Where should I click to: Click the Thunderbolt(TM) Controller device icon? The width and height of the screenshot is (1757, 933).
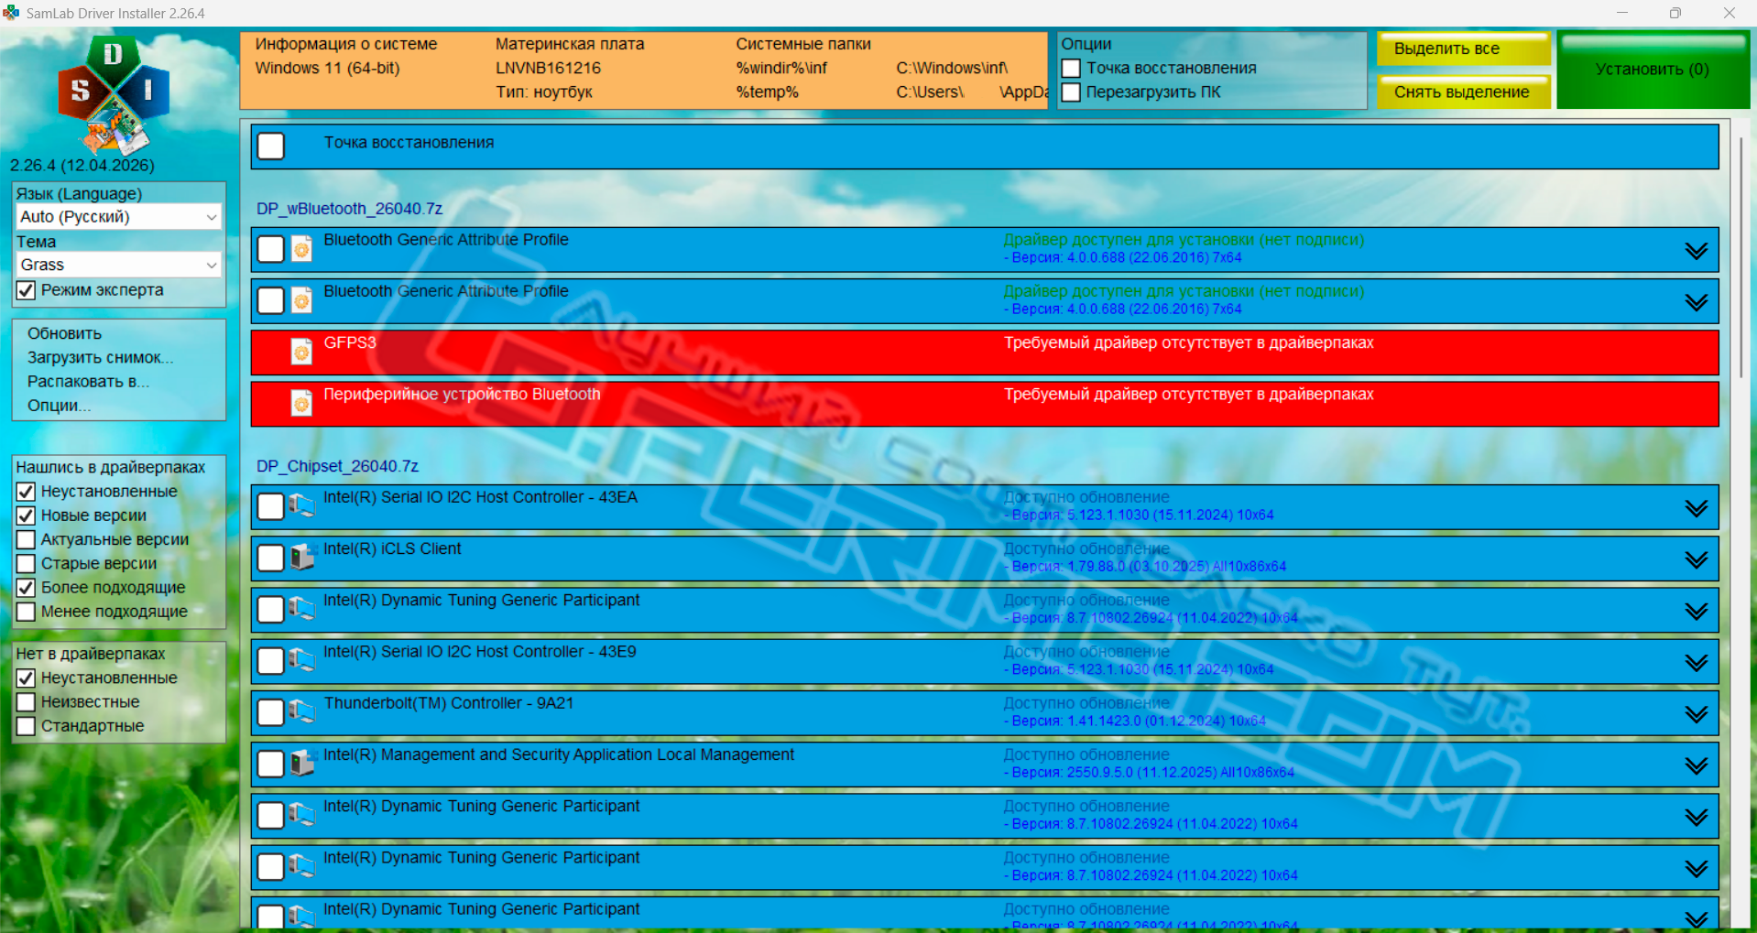tap(302, 711)
